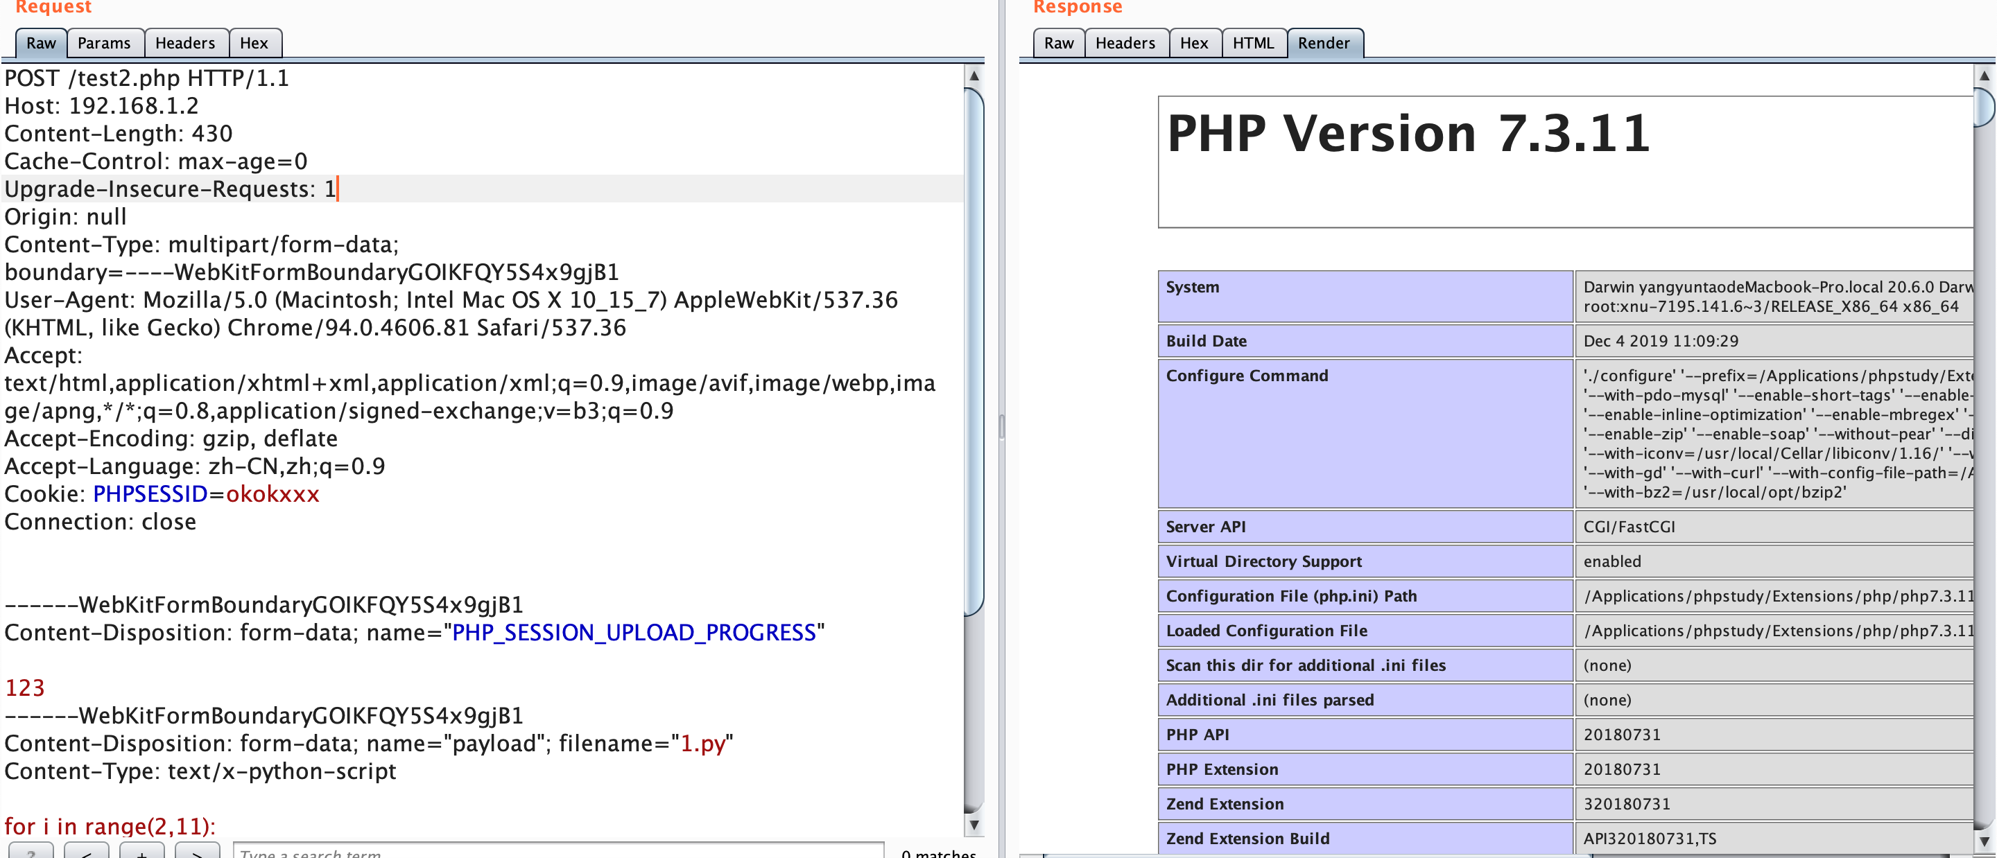Click the search help question-mark button

(x=31, y=851)
